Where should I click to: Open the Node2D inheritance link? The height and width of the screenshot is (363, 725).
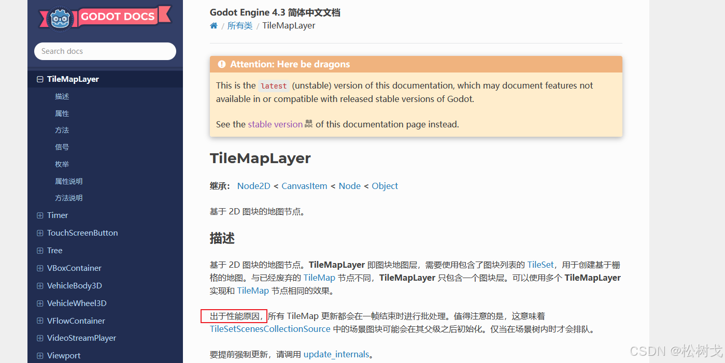[254, 186]
